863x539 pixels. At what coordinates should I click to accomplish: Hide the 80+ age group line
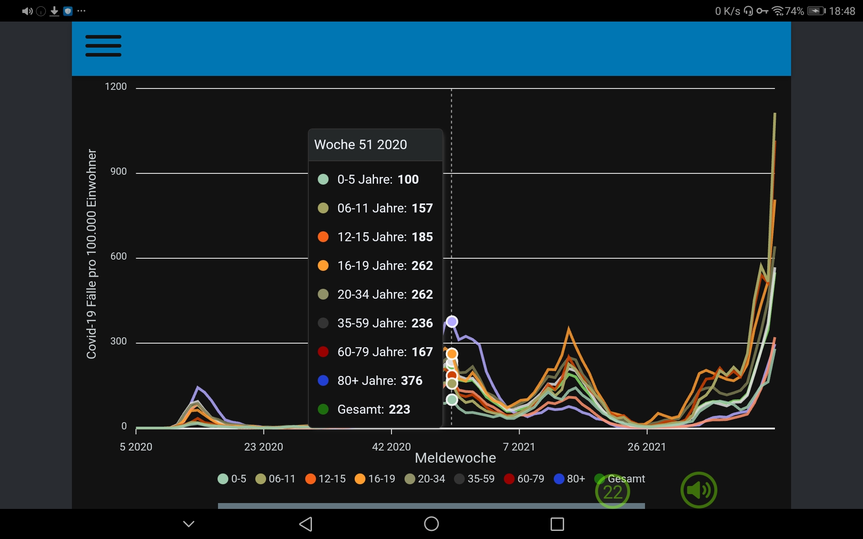click(x=569, y=479)
